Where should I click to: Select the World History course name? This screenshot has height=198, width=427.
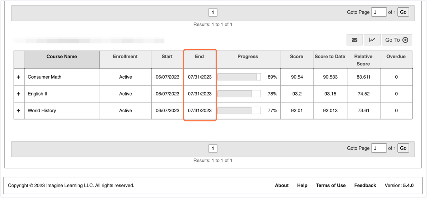tap(42, 110)
